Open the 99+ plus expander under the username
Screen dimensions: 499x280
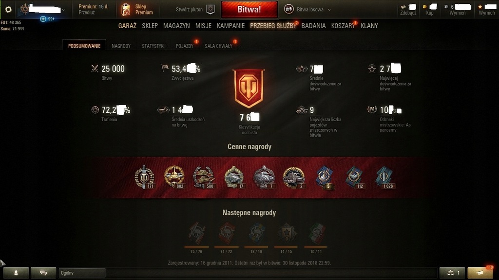tap(47, 19)
